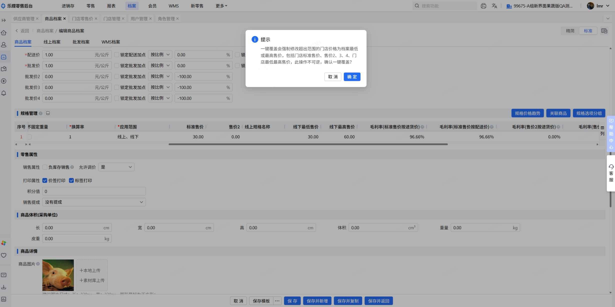The height and width of the screenshot is (307, 615).
Task: Uncheck the 价签打印 checkbox
Action: point(45,180)
